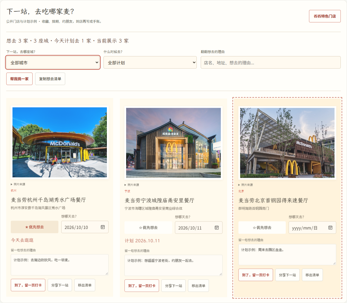Share the Ningbo restaurant via 分享下一站
Image resolution: width=347 pixels, height=303 pixels.
(x=173, y=286)
